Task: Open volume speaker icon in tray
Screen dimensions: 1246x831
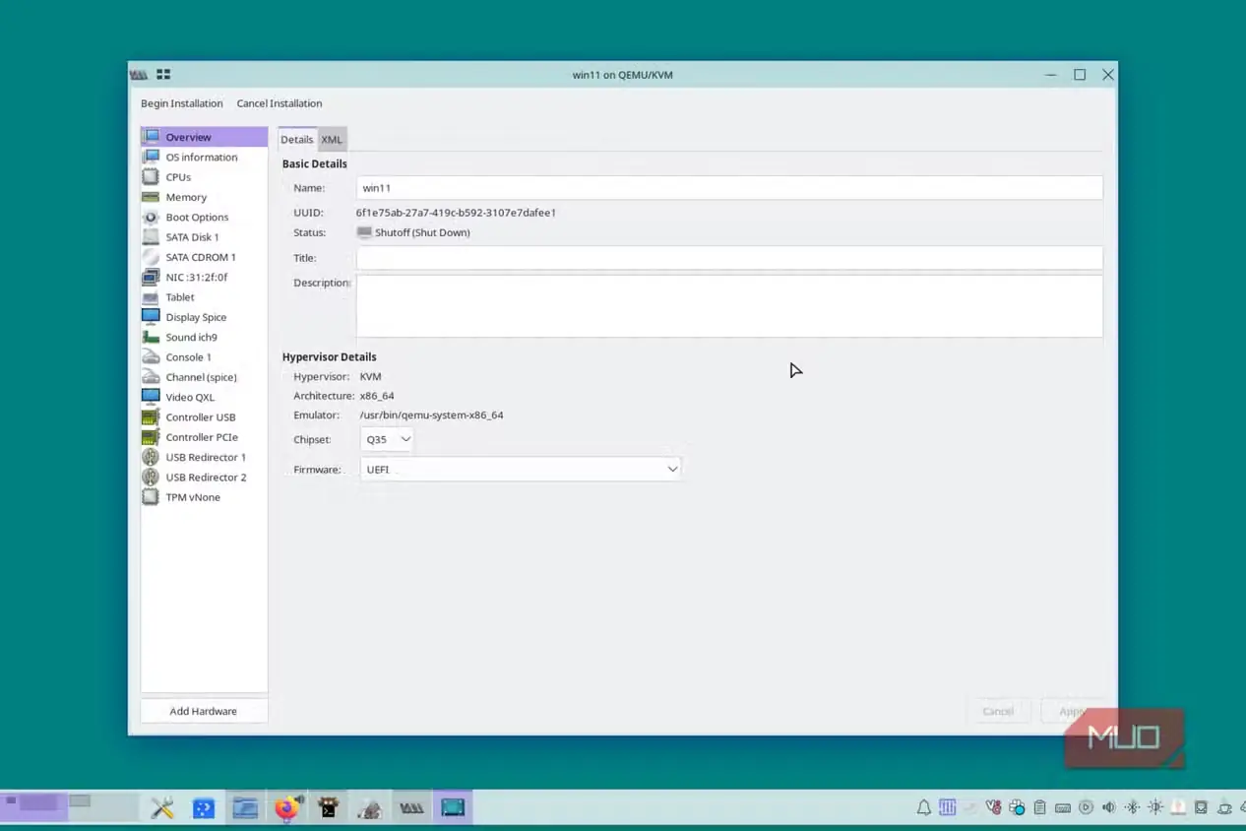Action: pyautogui.click(x=1109, y=807)
